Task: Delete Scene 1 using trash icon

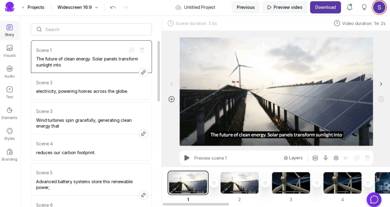Action: 142,50
